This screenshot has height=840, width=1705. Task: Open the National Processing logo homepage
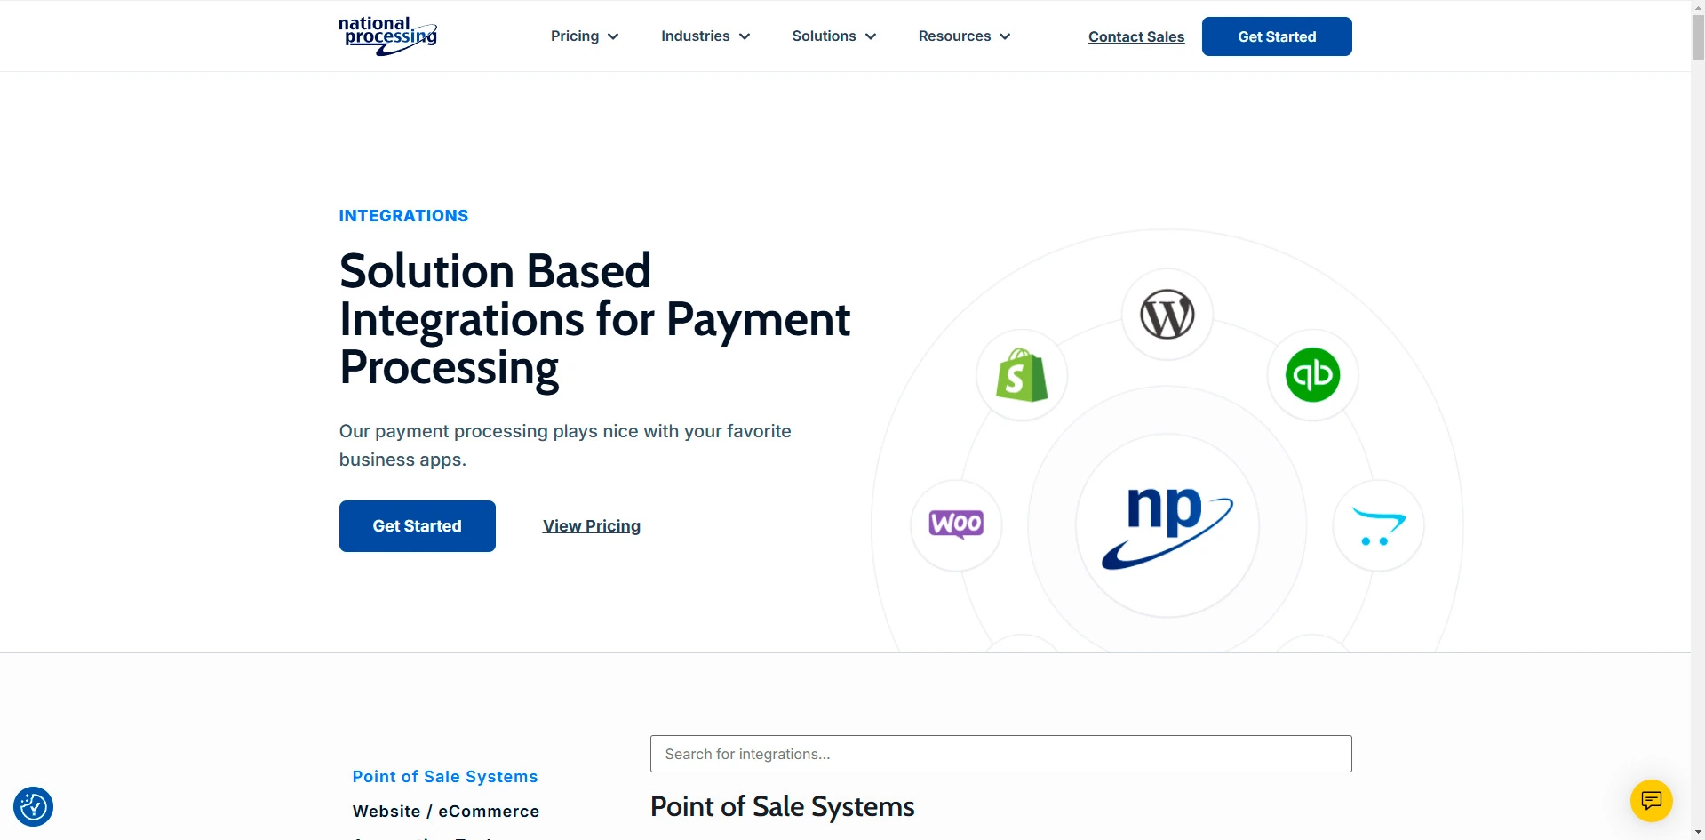(387, 36)
